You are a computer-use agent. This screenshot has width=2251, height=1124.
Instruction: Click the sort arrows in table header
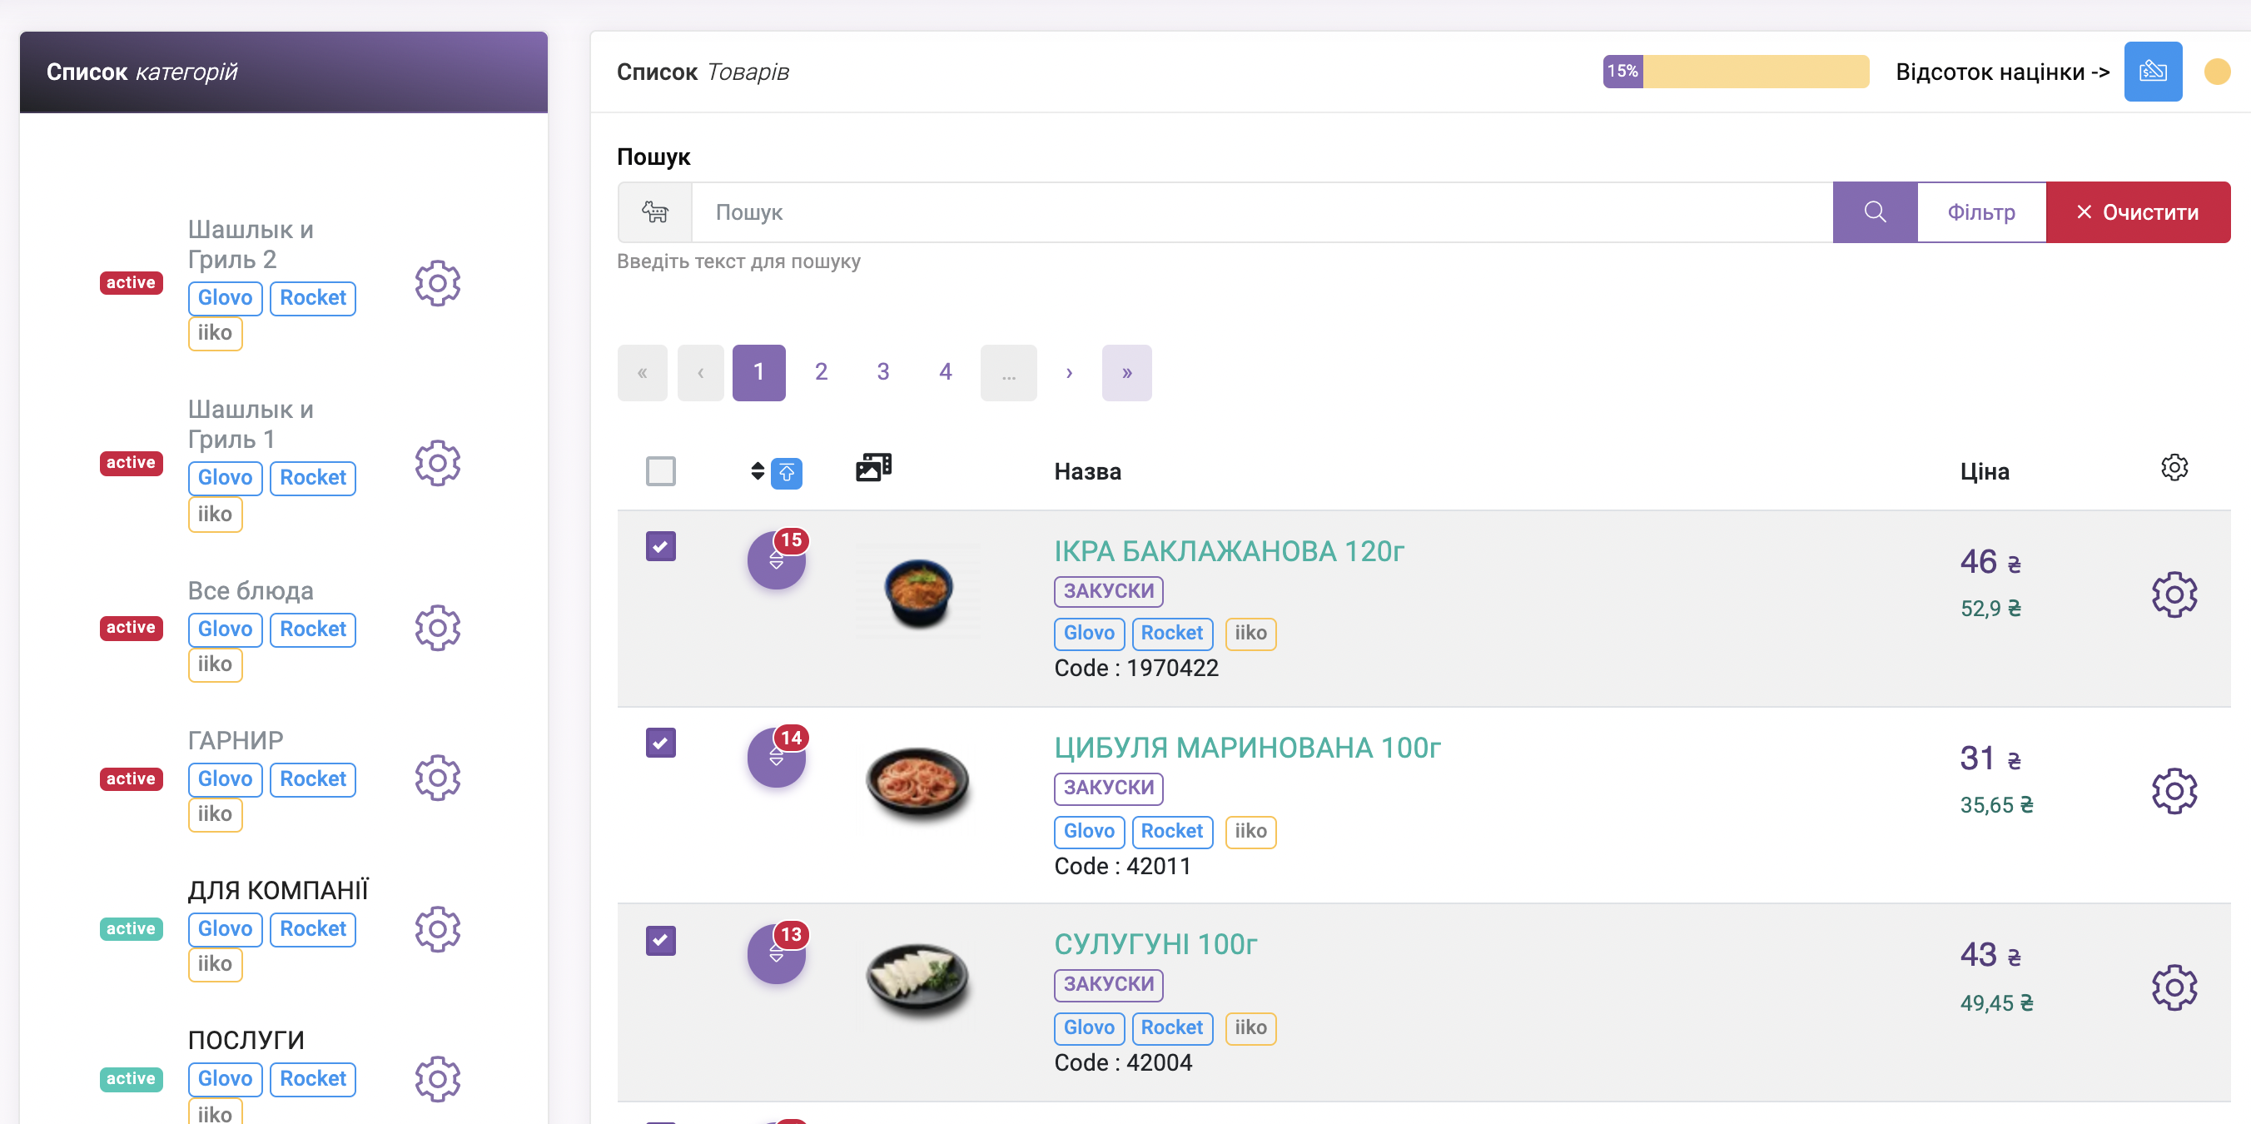click(x=757, y=471)
